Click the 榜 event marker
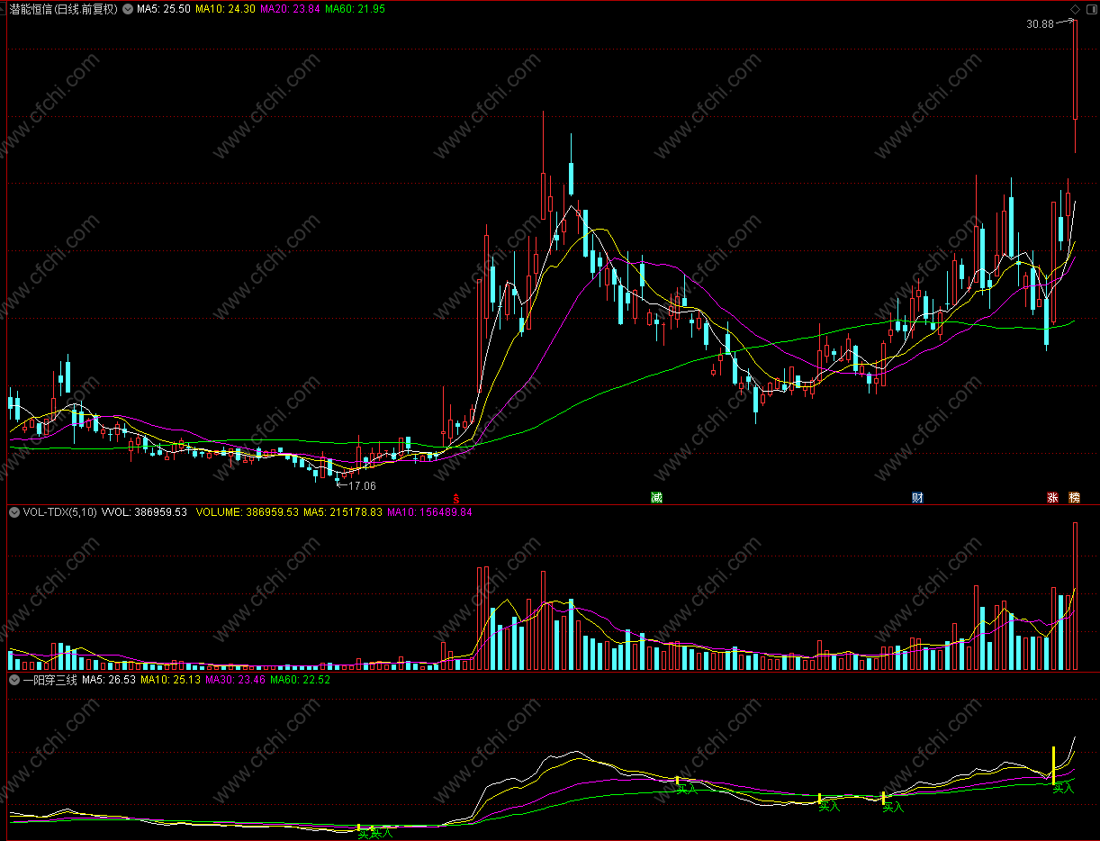 (1074, 497)
